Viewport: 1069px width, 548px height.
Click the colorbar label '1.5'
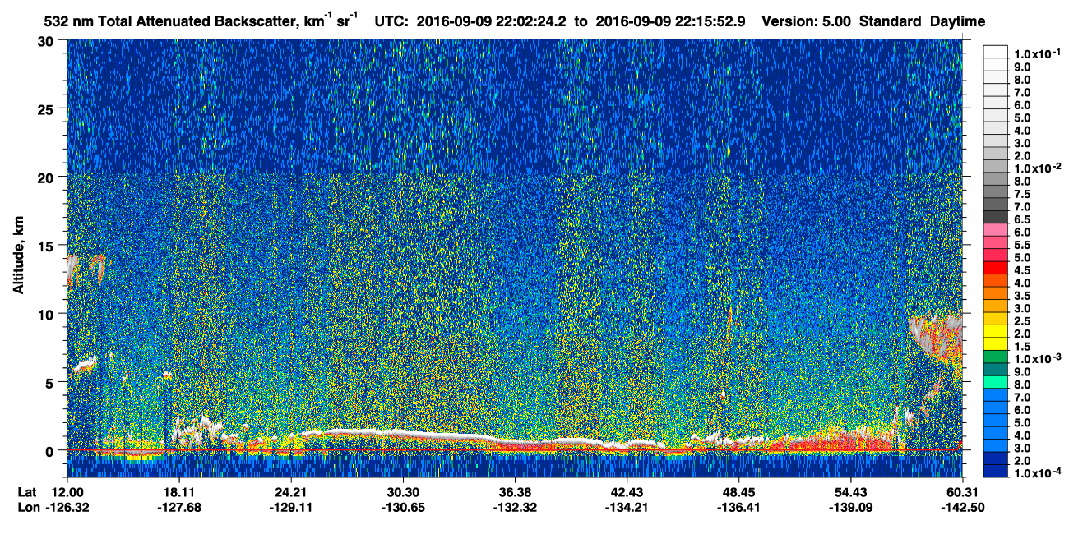(x=1022, y=348)
